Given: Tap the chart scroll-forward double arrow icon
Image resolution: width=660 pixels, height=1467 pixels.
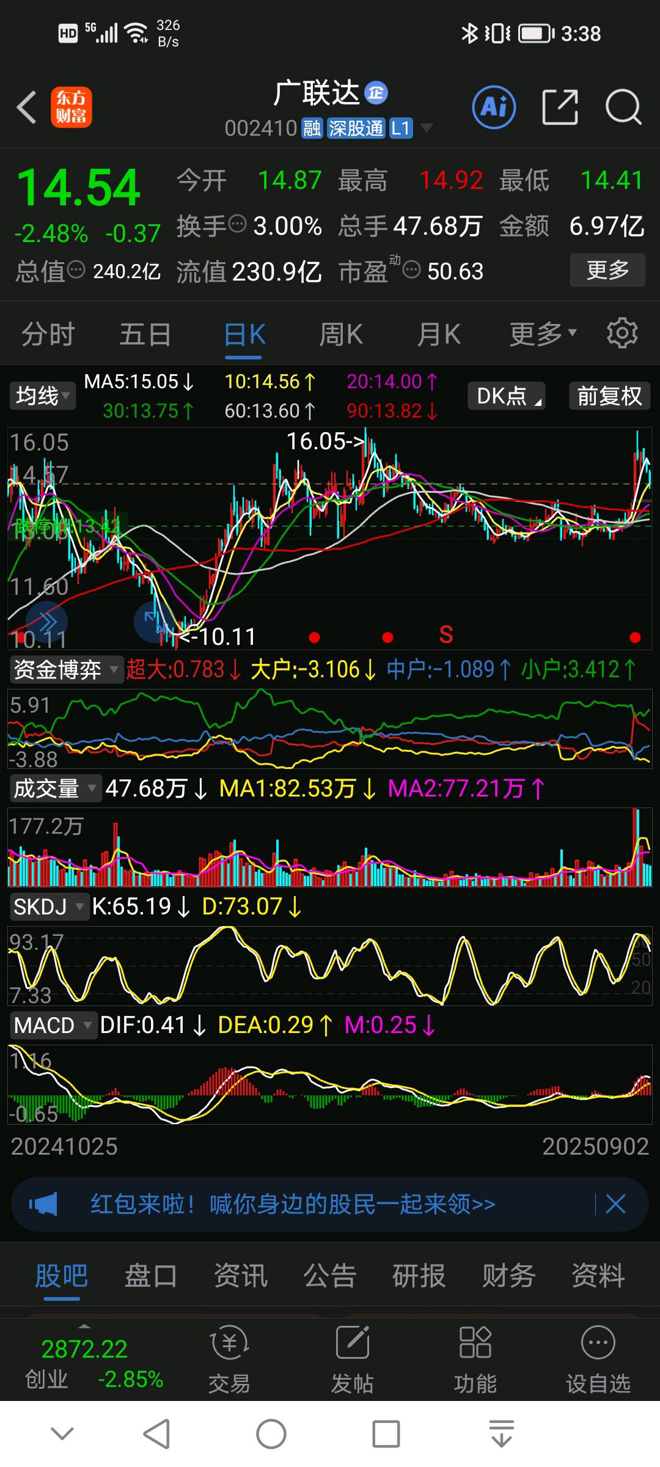Looking at the screenshot, I should tap(46, 622).
